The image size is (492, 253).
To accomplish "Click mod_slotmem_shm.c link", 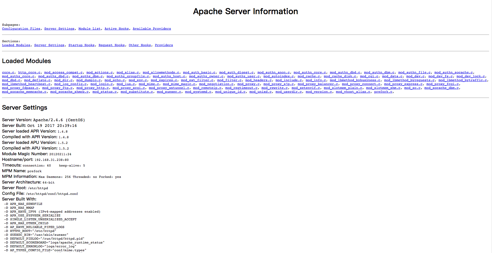I will pyautogui.click(x=383, y=88).
